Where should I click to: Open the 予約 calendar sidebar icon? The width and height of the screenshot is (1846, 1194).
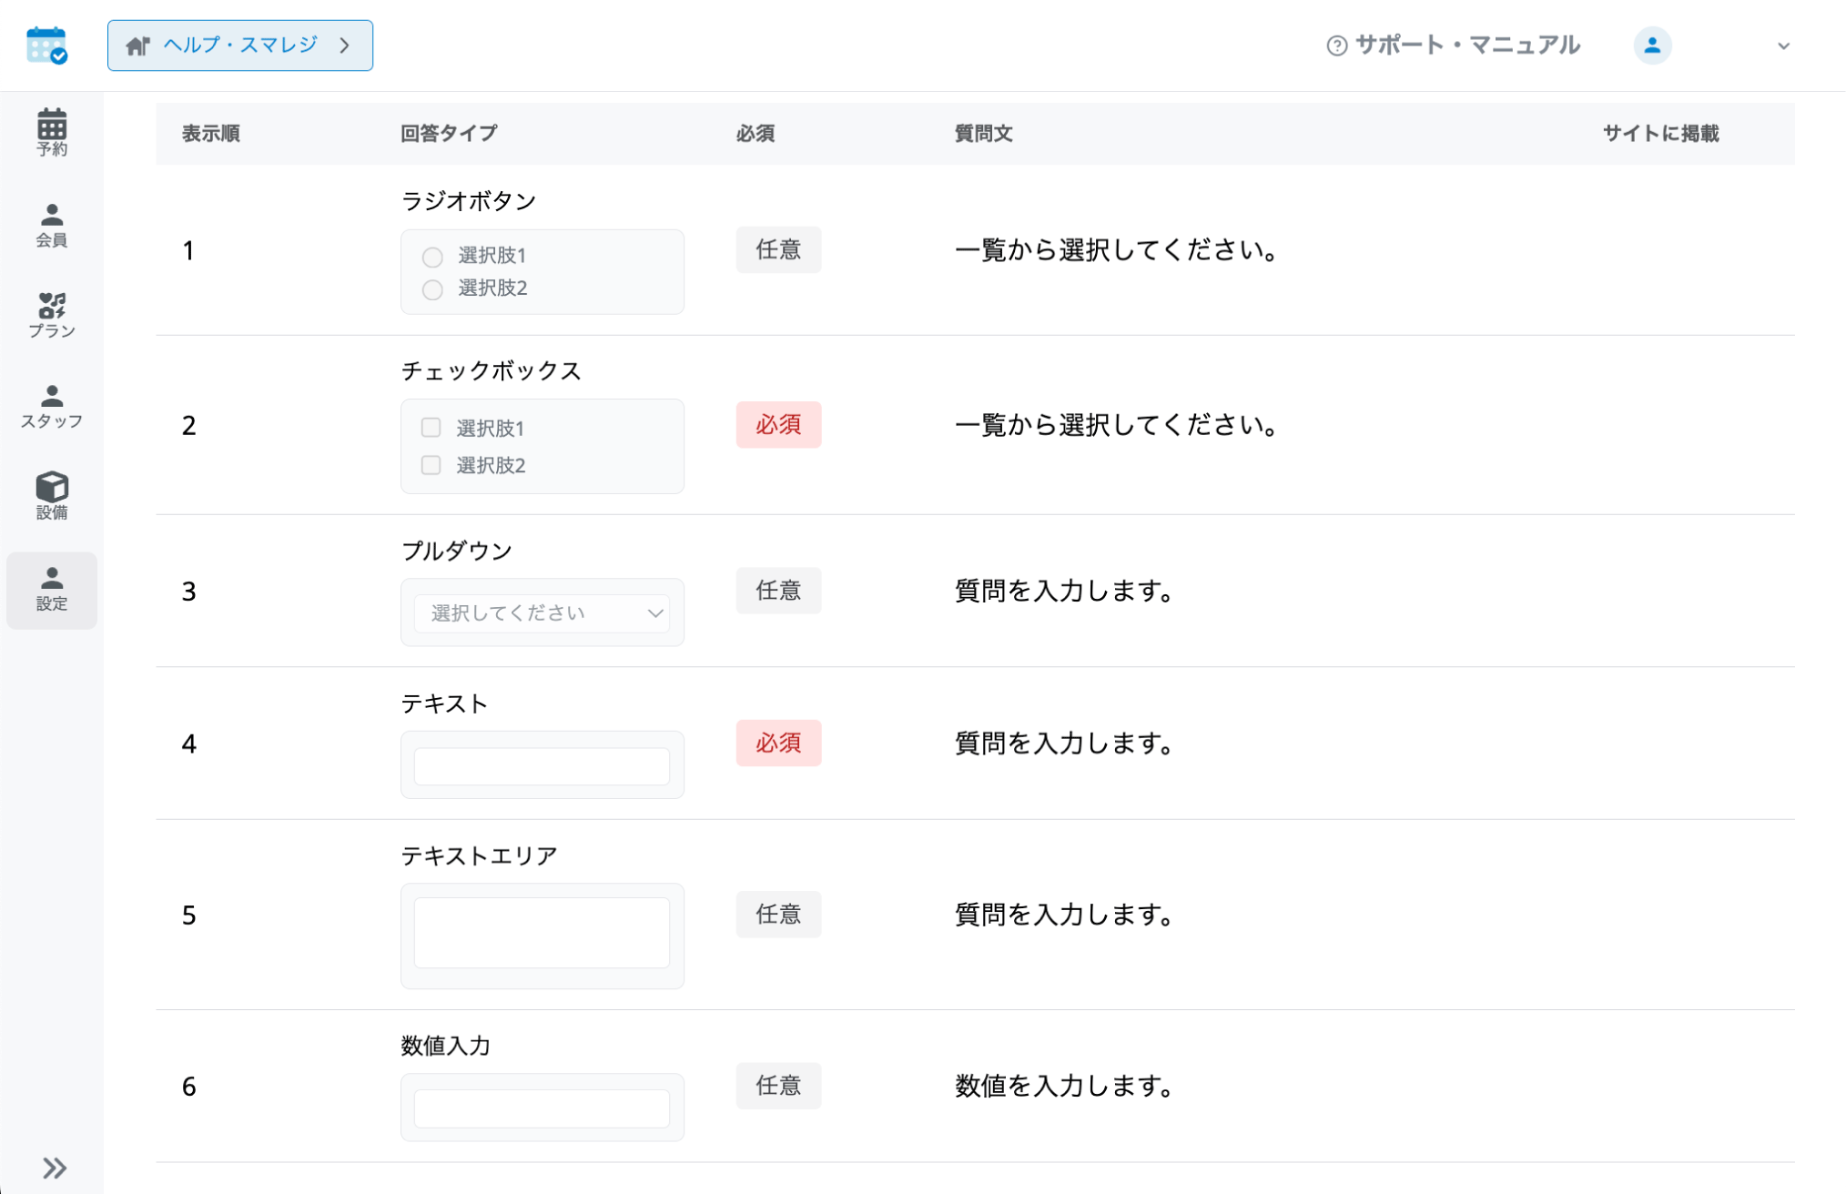tap(52, 133)
